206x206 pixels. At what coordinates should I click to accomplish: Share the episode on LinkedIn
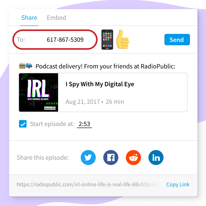[x=156, y=157]
